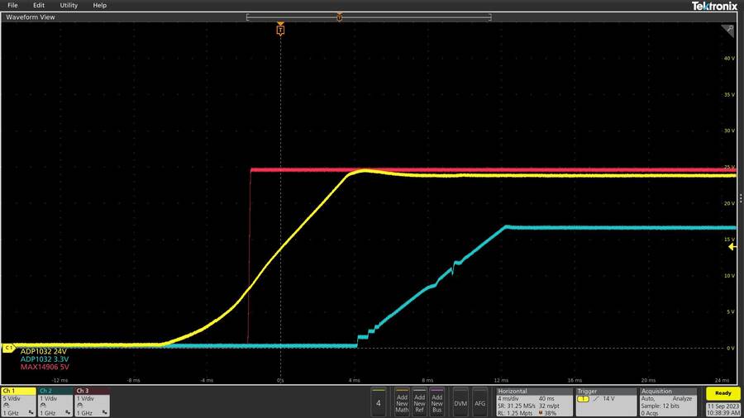Open the File menu
The image size is (744, 418).
point(12,5)
